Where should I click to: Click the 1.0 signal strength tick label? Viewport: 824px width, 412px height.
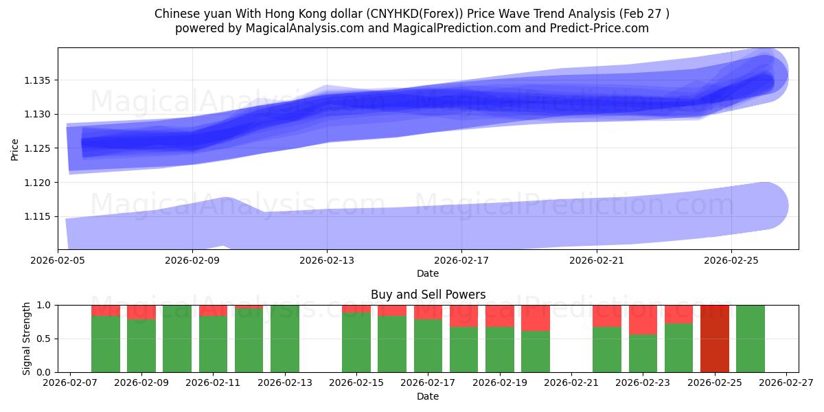pos(45,305)
